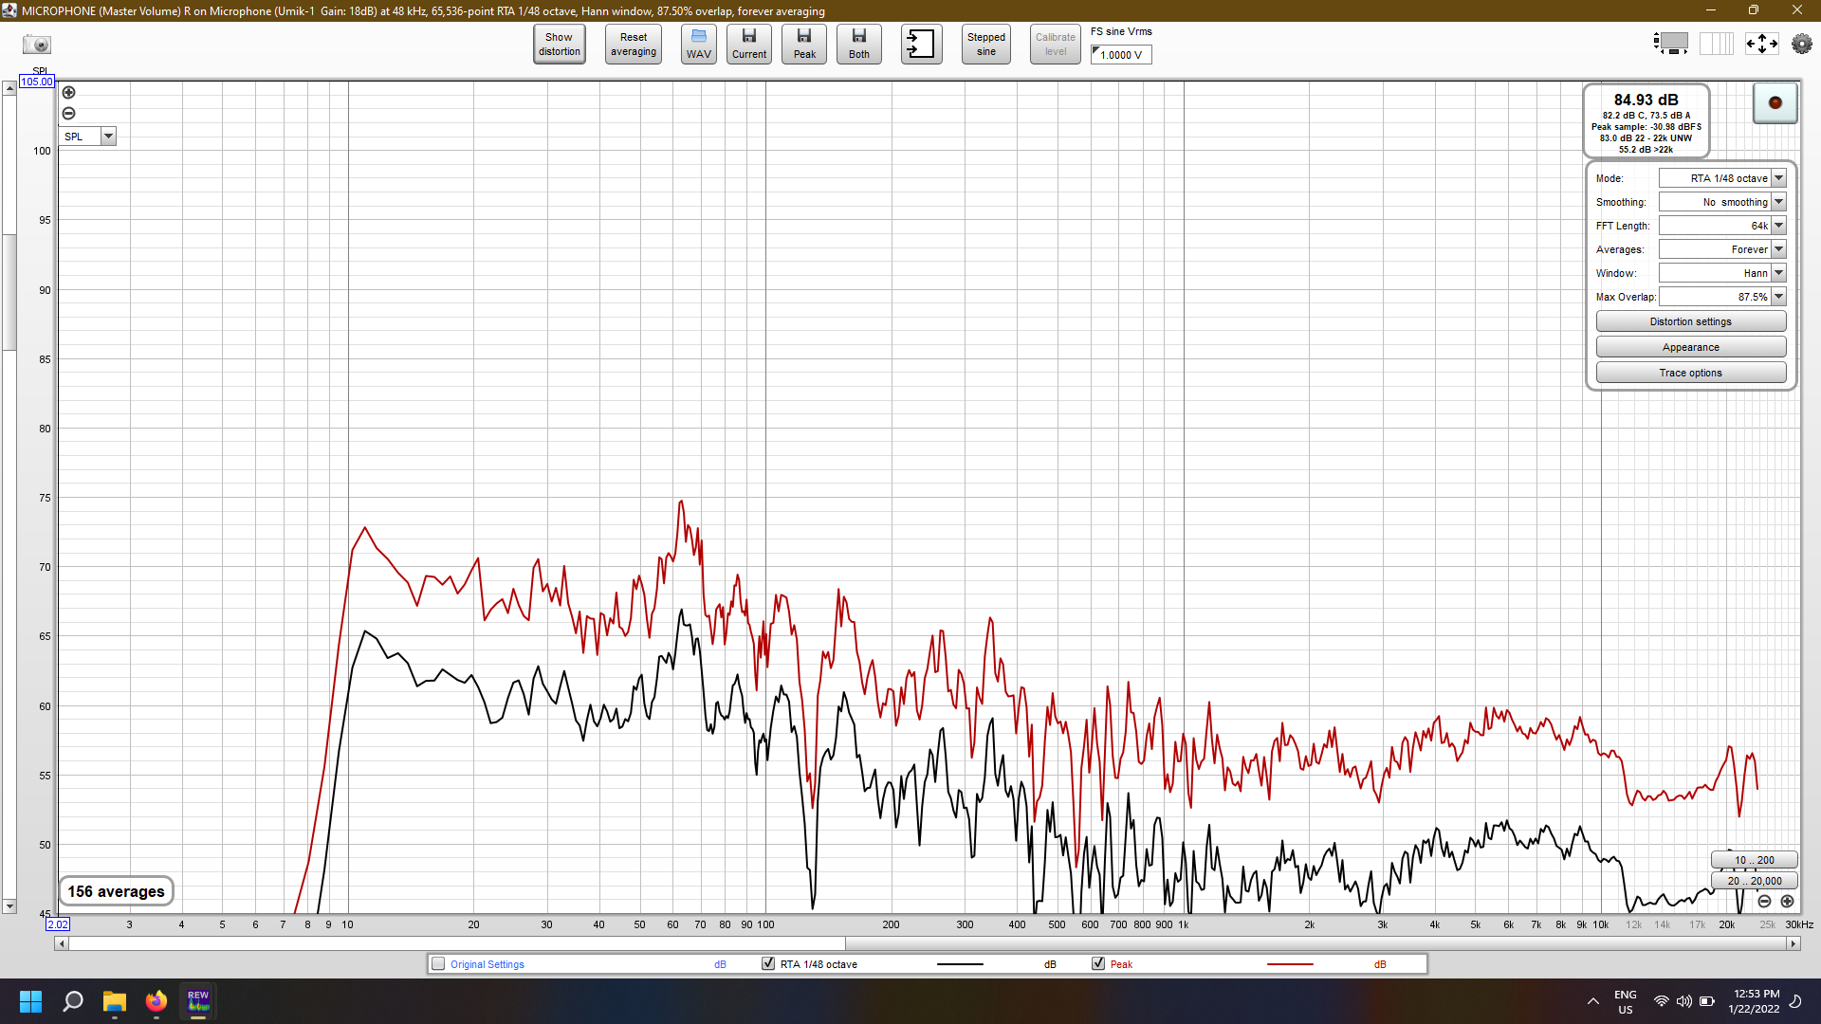1821x1024 pixels.
Task: Open Firefox from taskbar
Action: click(156, 1001)
